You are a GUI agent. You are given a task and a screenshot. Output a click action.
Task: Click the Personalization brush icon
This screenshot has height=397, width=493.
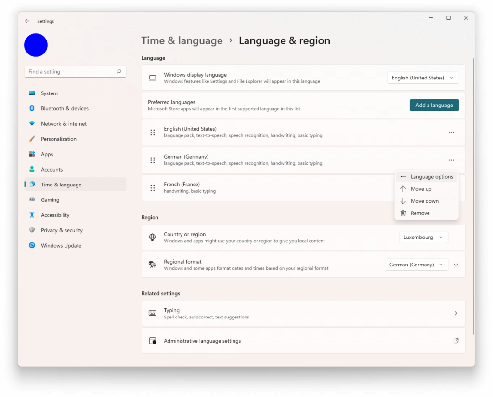[x=32, y=139]
